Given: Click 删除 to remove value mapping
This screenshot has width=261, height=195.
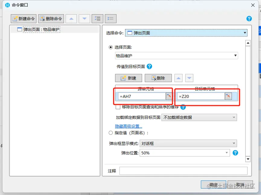Looking at the screenshot, I should pyautogui.click(x=158, y=78).
